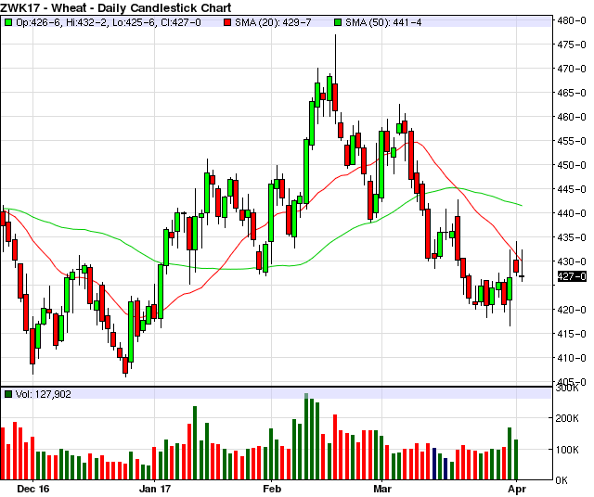
Task: Click the 445-0 price axis label
Action: 572,189
